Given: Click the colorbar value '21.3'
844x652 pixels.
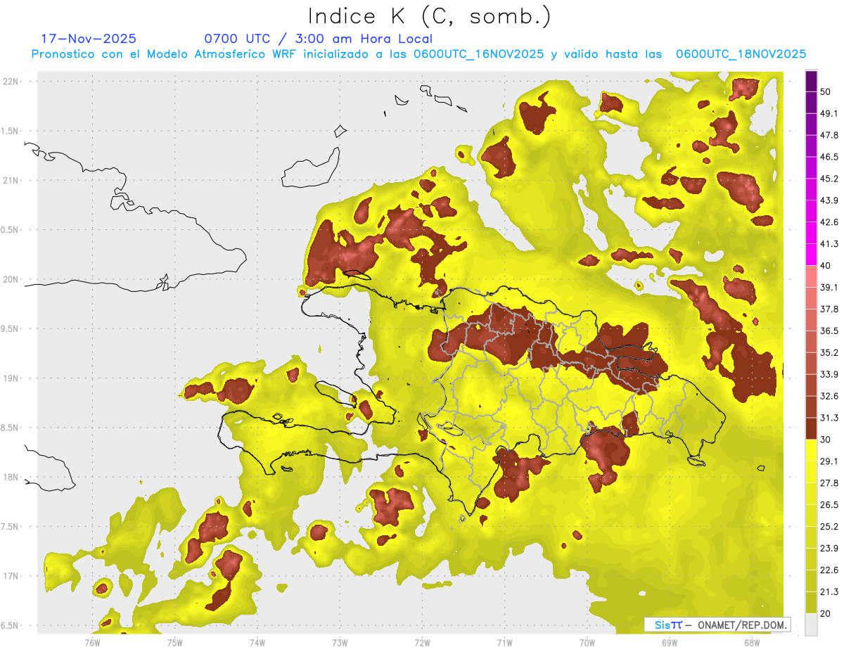Looking at the screenshot, I should [829, 592].
